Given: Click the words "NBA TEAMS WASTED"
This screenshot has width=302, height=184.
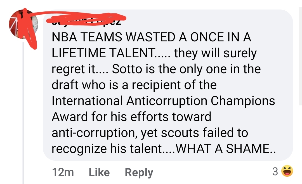Looking at the screenshot, I should pyautogui.click(x=114, y=37).
